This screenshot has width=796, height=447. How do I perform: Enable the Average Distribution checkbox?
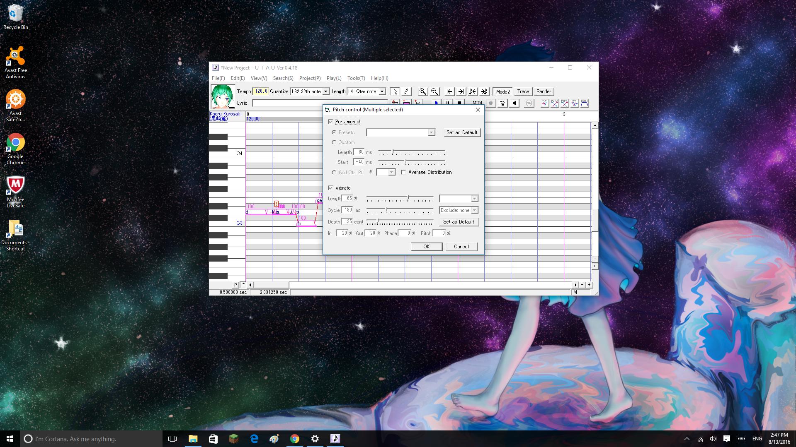click(x=403, y=172)
